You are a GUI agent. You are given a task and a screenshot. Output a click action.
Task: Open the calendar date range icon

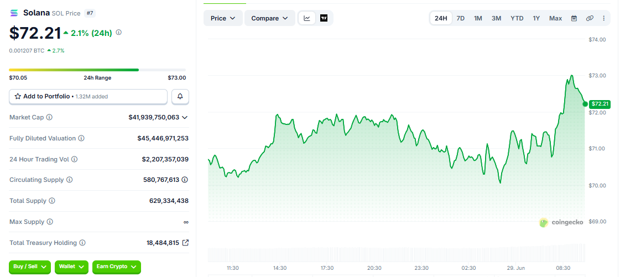pos(574,18)
